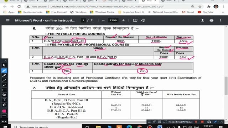This screenshot has height=128, width=228.
Task: Zoom in on the PDF
Action: tap(123, 20)
